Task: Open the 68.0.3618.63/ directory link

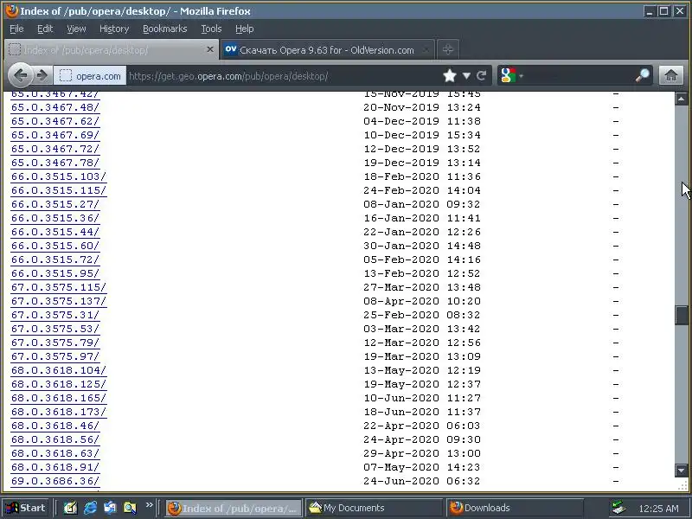Action: [x=55, y=452]
